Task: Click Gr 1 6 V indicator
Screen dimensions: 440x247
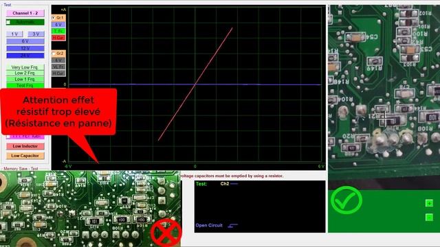Action: (58, 25)
